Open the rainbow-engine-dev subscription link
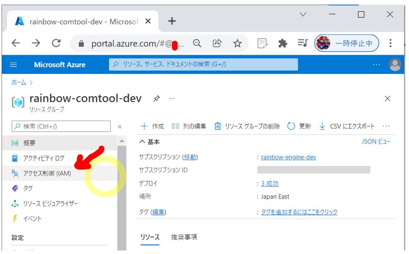The image size is (409, 254). point(288,157)
